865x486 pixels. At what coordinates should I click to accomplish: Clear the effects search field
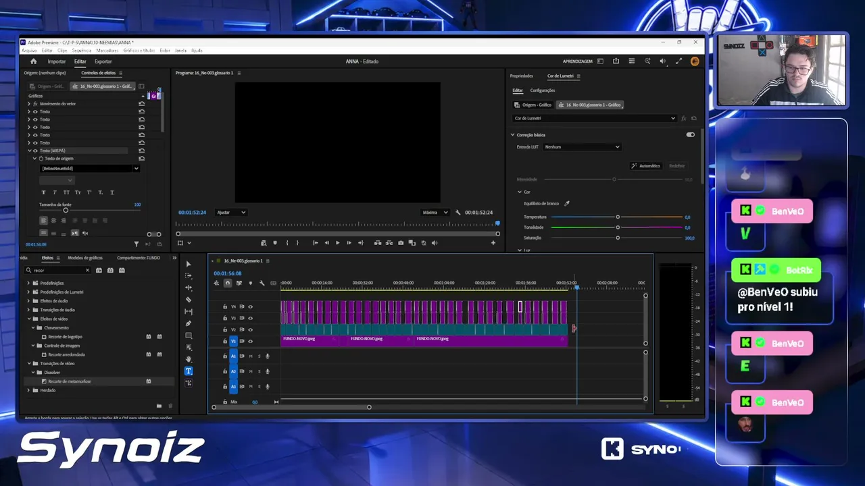point(87,270)
